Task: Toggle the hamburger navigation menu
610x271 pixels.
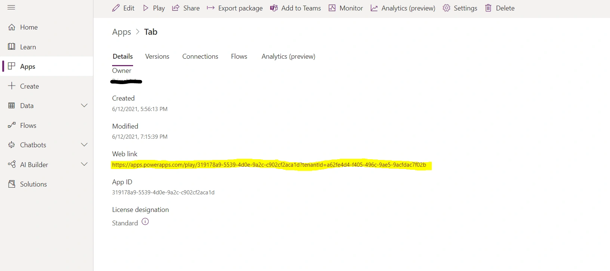Action: [11, 7]
